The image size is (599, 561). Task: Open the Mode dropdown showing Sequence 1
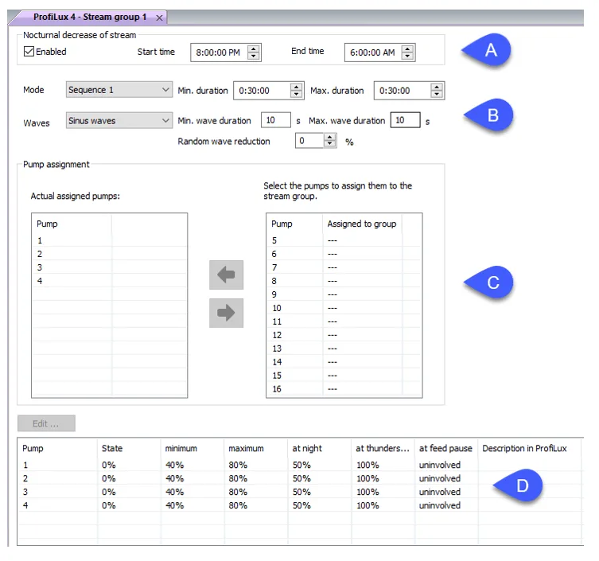(119, 90)
